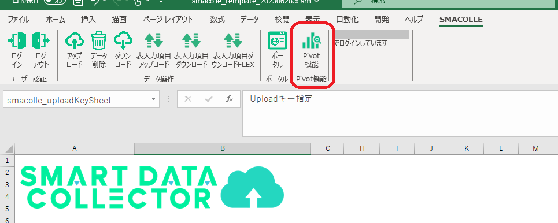The image size is (558, 223).
Task: Select column M header
Action: (x=535, y=148)
